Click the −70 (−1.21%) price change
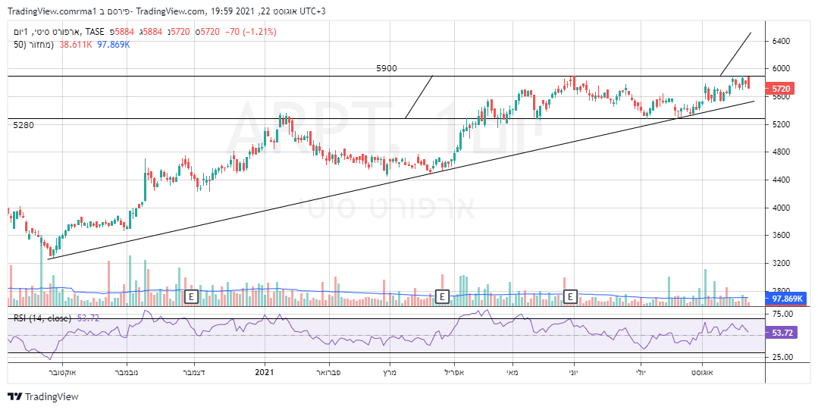 250,32
